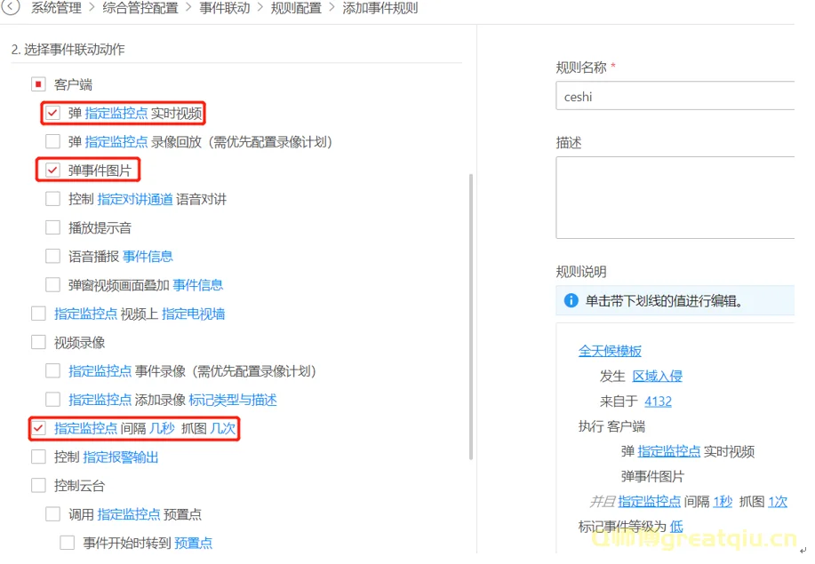Enable the 播放提示音 checkbox
The image size is (815, 564).
pos(53,227)
